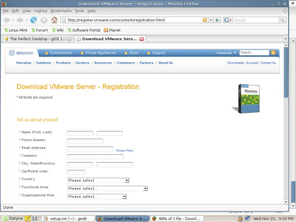The image size is (296, 222).
Task: Go to the Home page icon
Action: tap(54, 20)
